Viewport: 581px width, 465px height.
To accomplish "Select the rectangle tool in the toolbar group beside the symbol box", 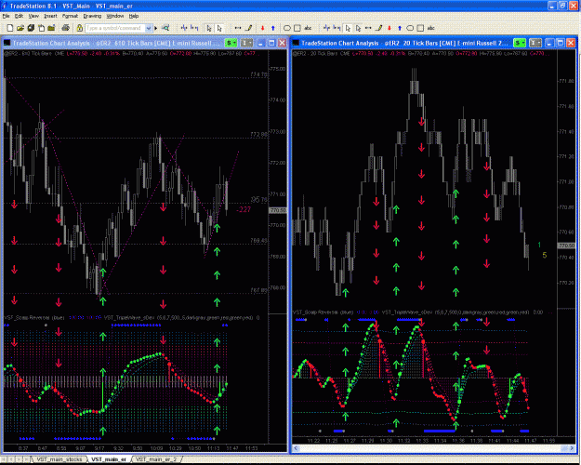I will (x=297, y=28).
